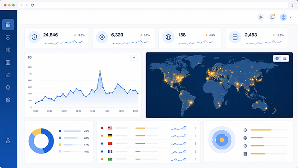Image resolution: width=298 pixels, height=168 pixels.
Task: Select the 28% legend entry
Action: (x=74, y=138)
